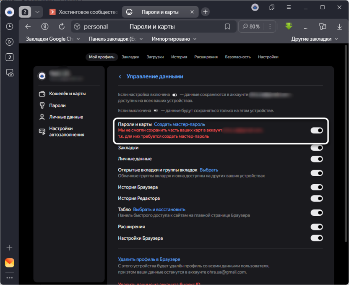Click the profile avatar in left card

(42, 76)
